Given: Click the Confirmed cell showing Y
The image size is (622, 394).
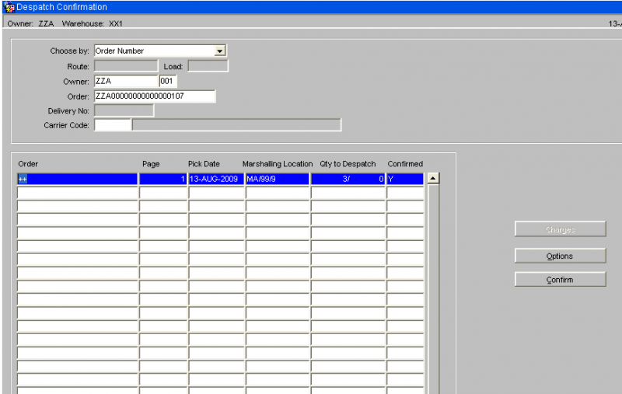Looking at the screenshot, I should click(405, 180).
